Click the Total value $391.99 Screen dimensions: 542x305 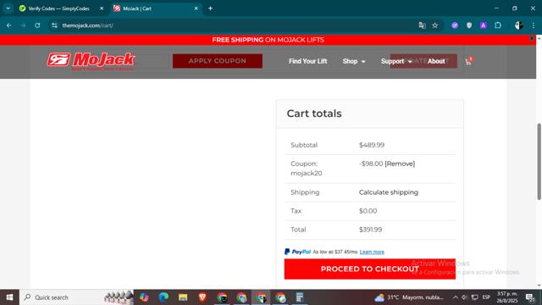[x=370, y=230]
